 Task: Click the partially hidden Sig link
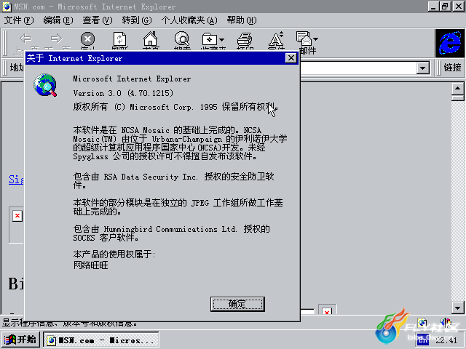(x=16, y=180)
